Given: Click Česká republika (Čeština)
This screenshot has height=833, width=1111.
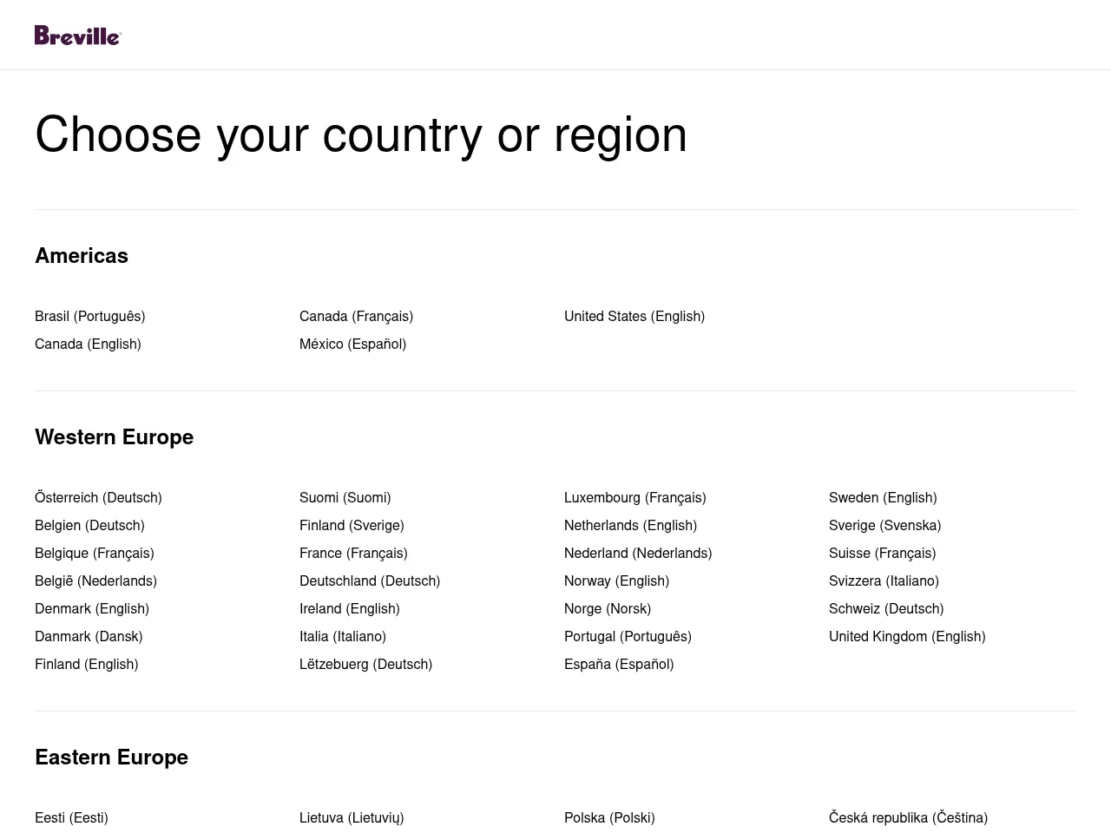Looking at the screenshot, I should coord(908,818).
